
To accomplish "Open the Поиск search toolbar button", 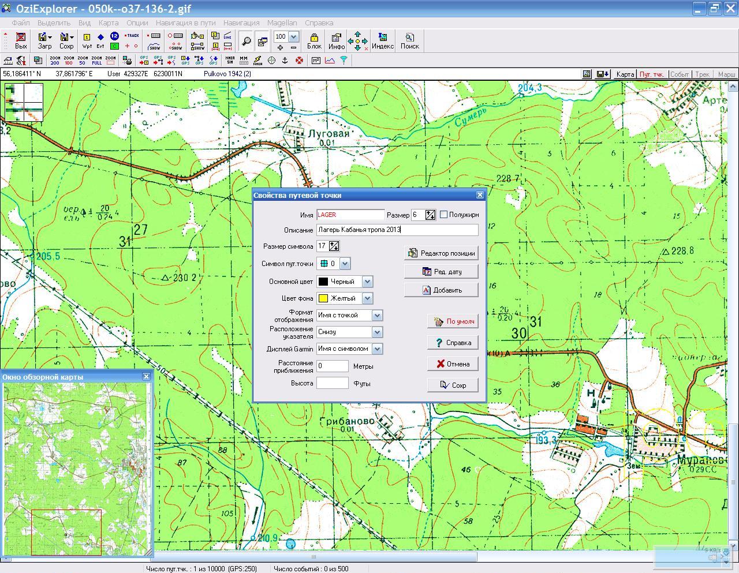I will point(409,40).
